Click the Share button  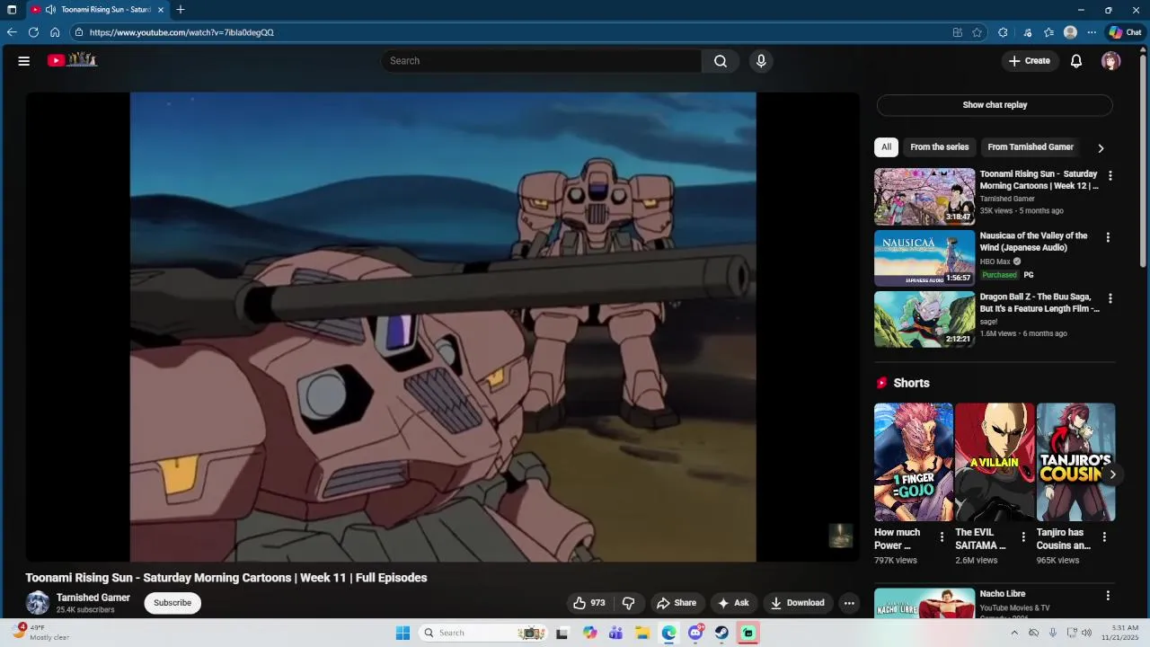pyautogui.click(x=677, y=603)
